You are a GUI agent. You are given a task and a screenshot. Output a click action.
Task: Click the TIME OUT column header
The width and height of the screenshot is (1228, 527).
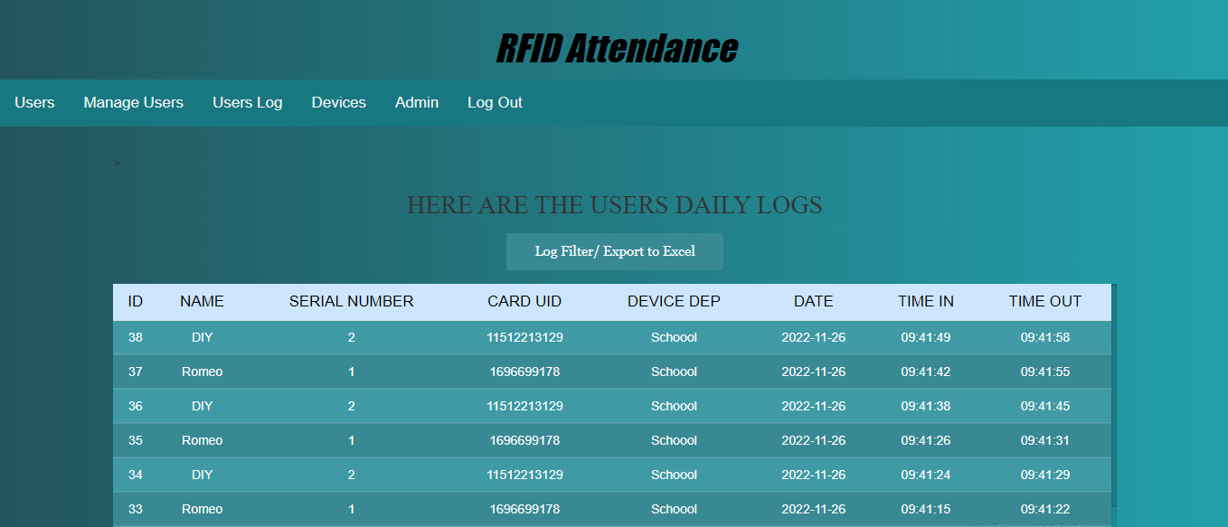click(1044, 302)
